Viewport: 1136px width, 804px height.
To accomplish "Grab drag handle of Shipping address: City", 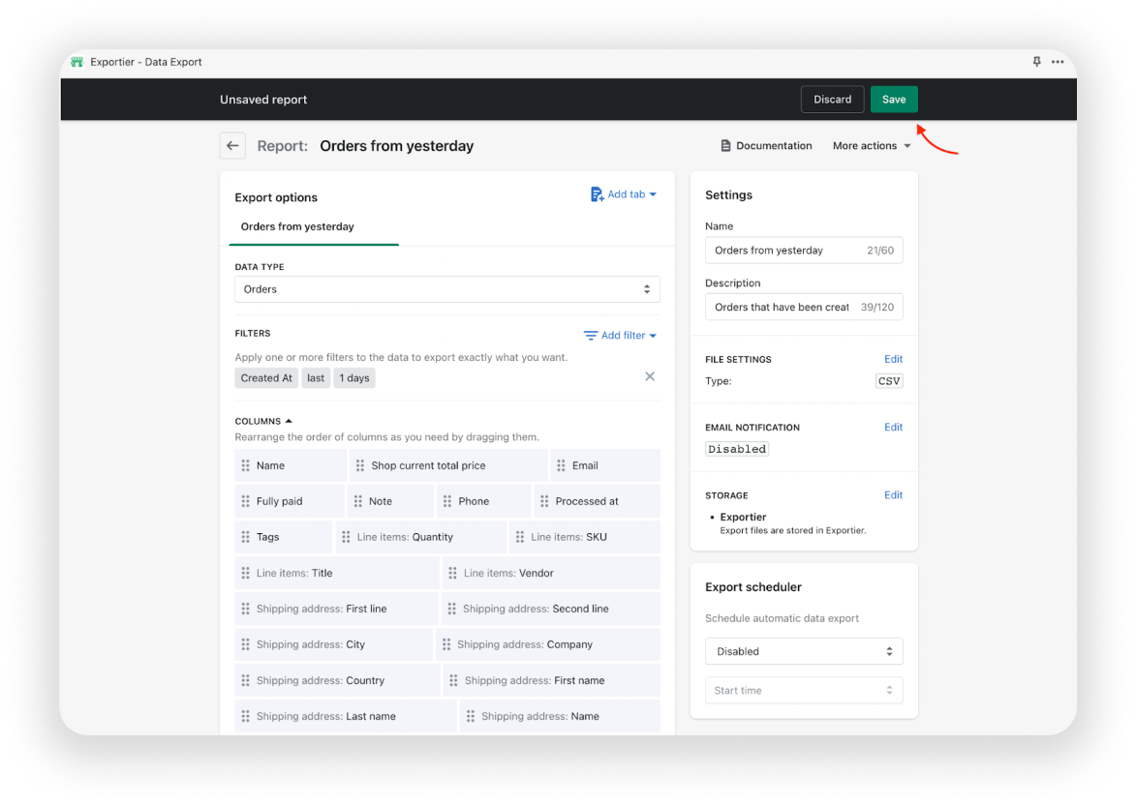I will pyautogui.click(x=246, y=644).
